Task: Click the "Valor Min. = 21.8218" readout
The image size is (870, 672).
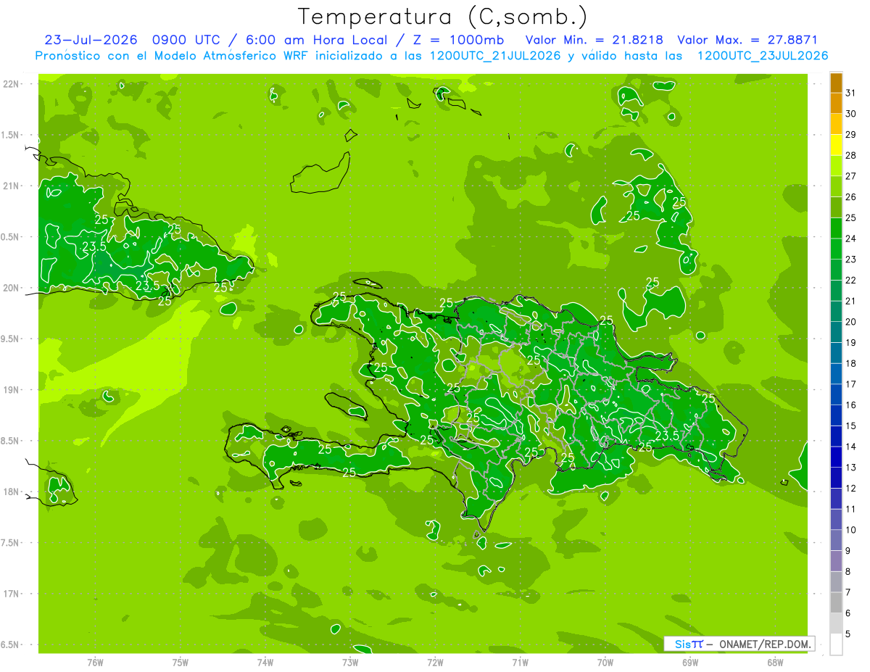Action: 594,40
